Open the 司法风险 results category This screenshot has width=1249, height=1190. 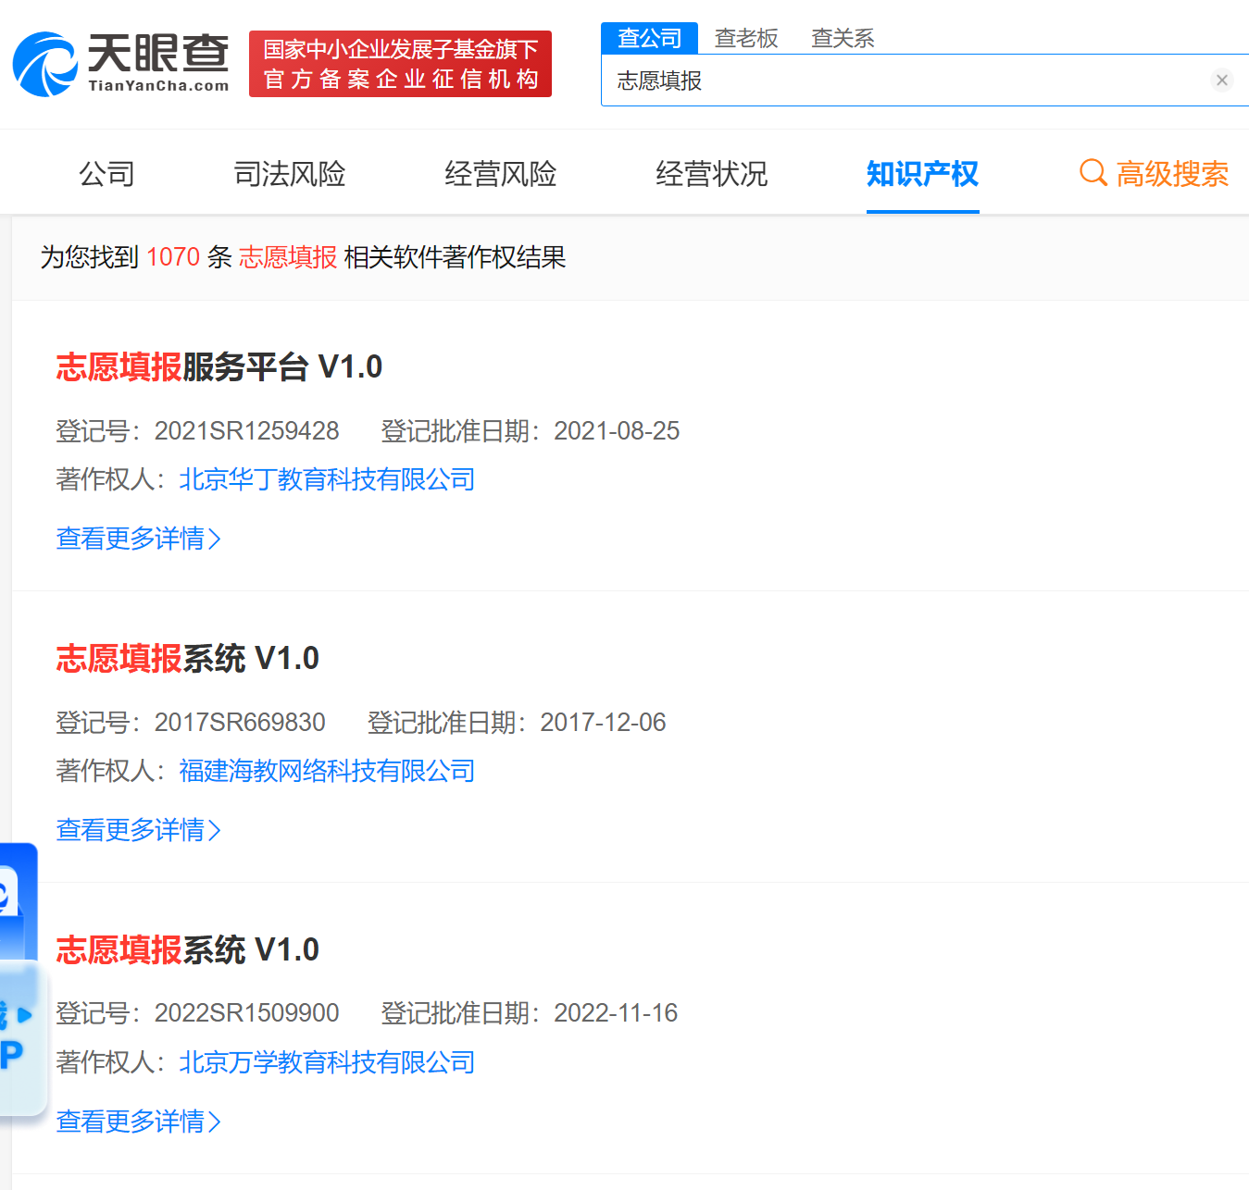tap(289, 174)
